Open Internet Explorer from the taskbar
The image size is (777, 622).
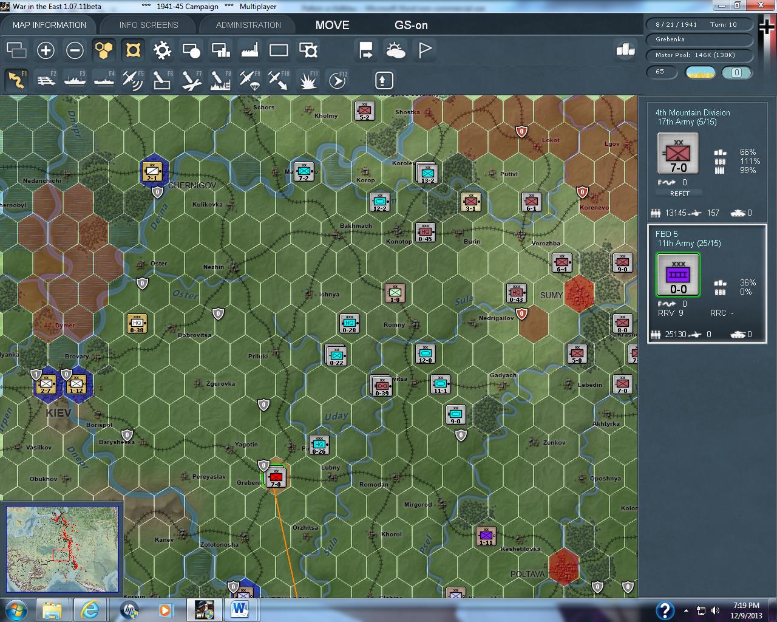90,610
